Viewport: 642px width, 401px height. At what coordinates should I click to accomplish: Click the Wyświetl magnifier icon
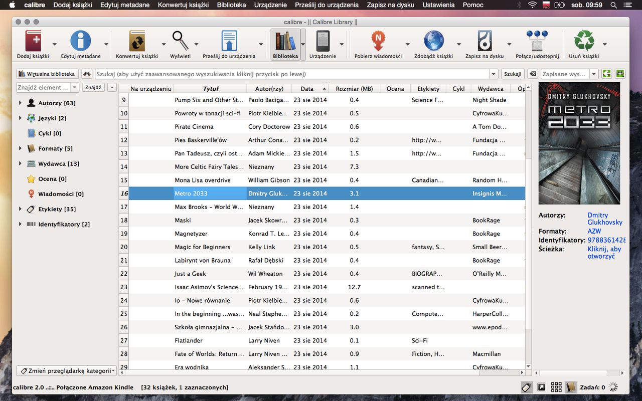coord(180,41)
